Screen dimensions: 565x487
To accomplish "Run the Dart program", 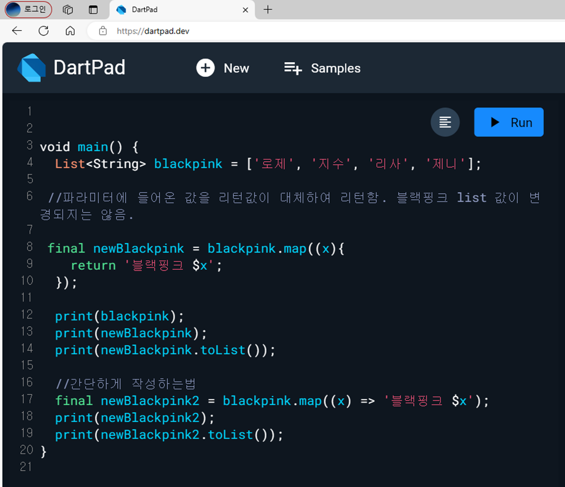I will pos(509,122).
